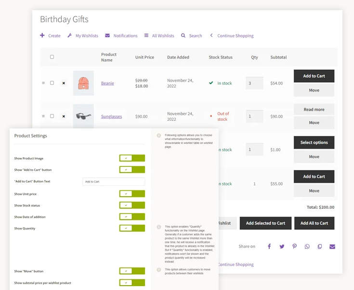This screenshot has height=290, width=354.
Task: Toggle Show Unit price switch
Action: 132,194
